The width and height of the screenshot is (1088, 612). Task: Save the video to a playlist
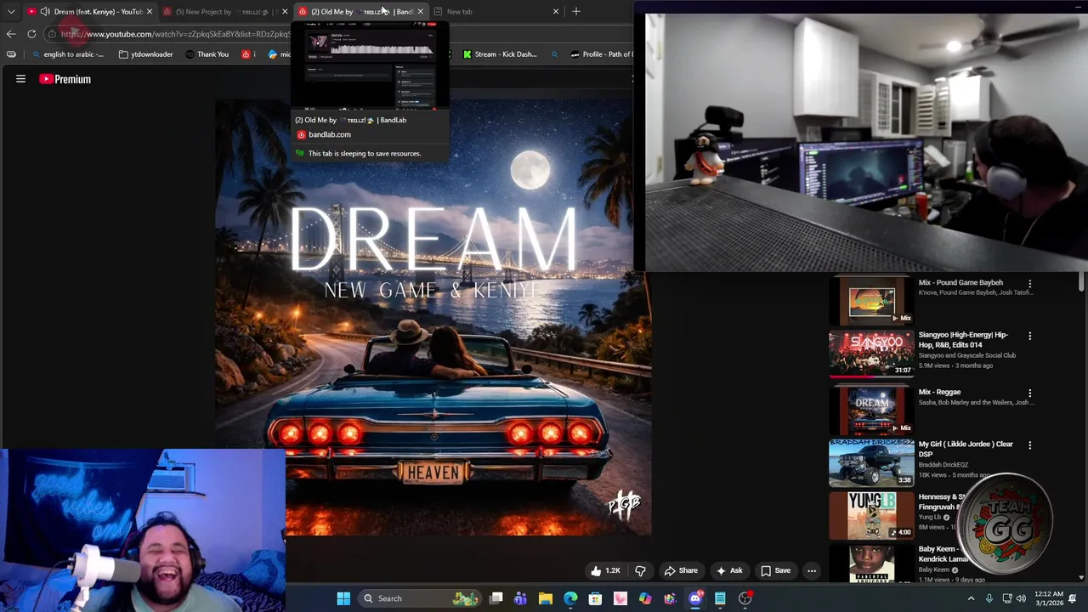click(775, 571)
